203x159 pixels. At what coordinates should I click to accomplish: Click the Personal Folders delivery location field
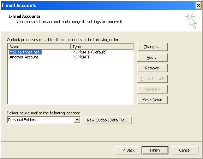pos(44,120)
